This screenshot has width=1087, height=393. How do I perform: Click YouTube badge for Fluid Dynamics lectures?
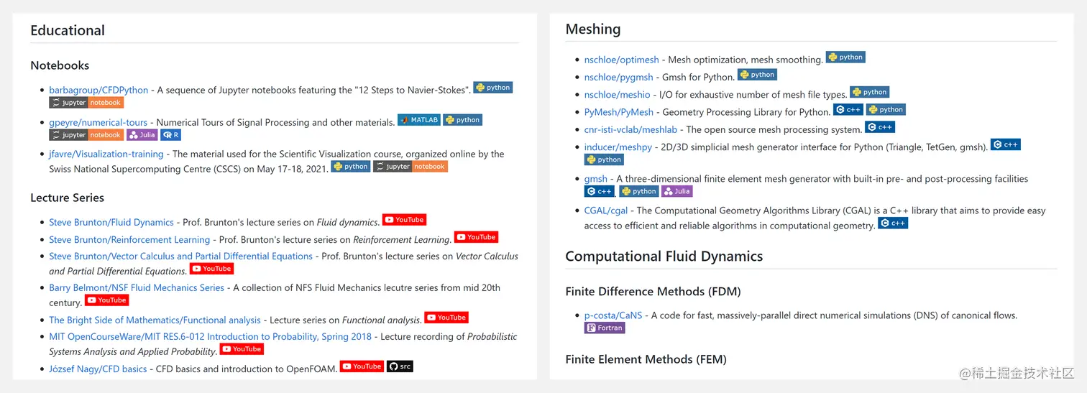coord(405,220)
